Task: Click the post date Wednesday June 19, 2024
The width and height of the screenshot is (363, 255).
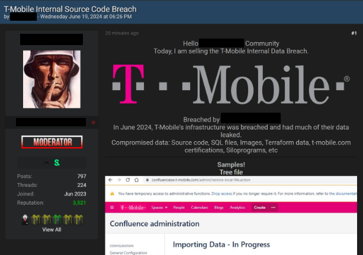Action: click(x=86, y=17)
